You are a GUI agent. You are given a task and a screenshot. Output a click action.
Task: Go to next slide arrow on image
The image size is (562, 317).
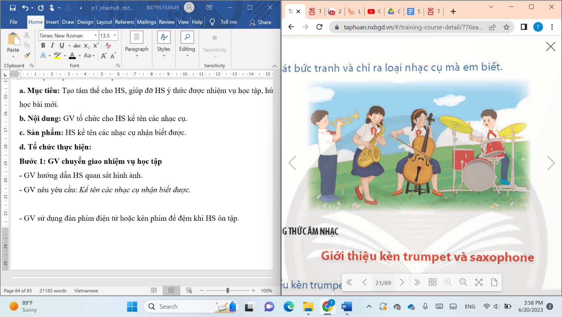[x=551, y=163]
